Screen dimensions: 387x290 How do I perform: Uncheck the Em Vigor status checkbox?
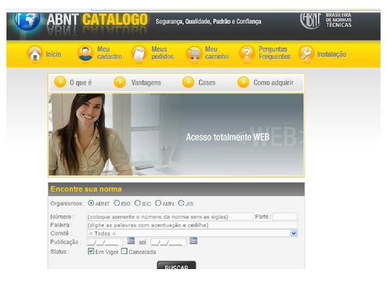click(x=91, y=251)
